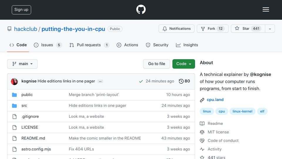Open 'Make the comic smaller' commit
Viewport: 282px width, 159px height.
coord(105,138)
